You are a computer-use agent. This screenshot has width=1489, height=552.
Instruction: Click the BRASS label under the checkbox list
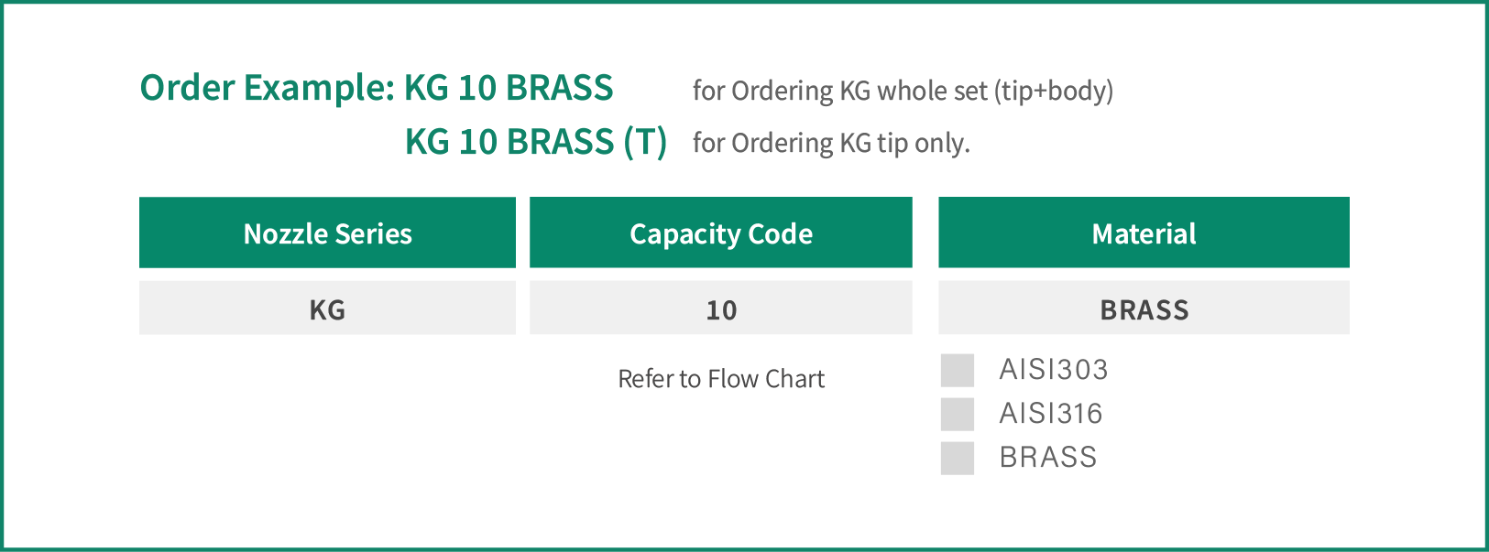pos(1048,458)
